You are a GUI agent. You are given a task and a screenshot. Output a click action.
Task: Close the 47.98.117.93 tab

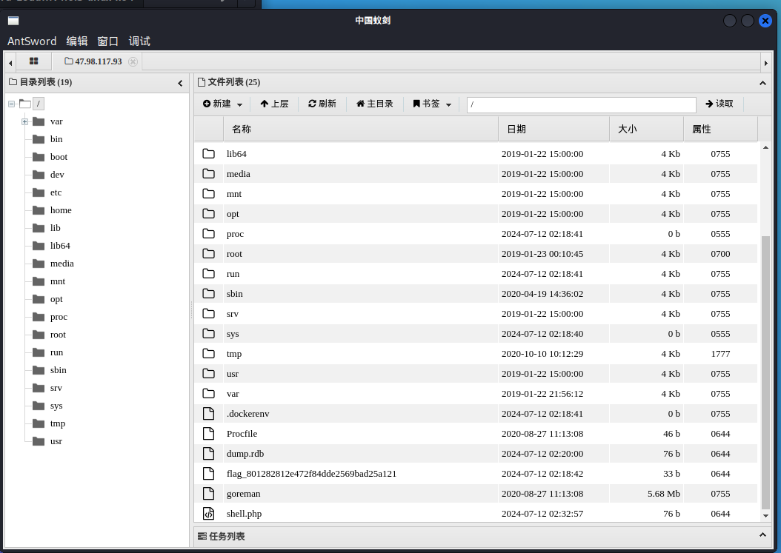tap(133, 61)
